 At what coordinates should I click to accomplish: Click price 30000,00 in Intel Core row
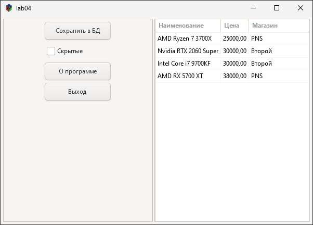235,64
